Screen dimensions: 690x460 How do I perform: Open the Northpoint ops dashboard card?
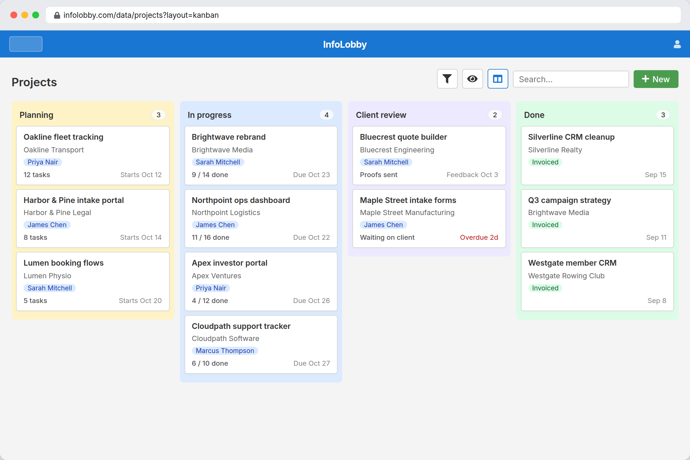tap(261, 218)
